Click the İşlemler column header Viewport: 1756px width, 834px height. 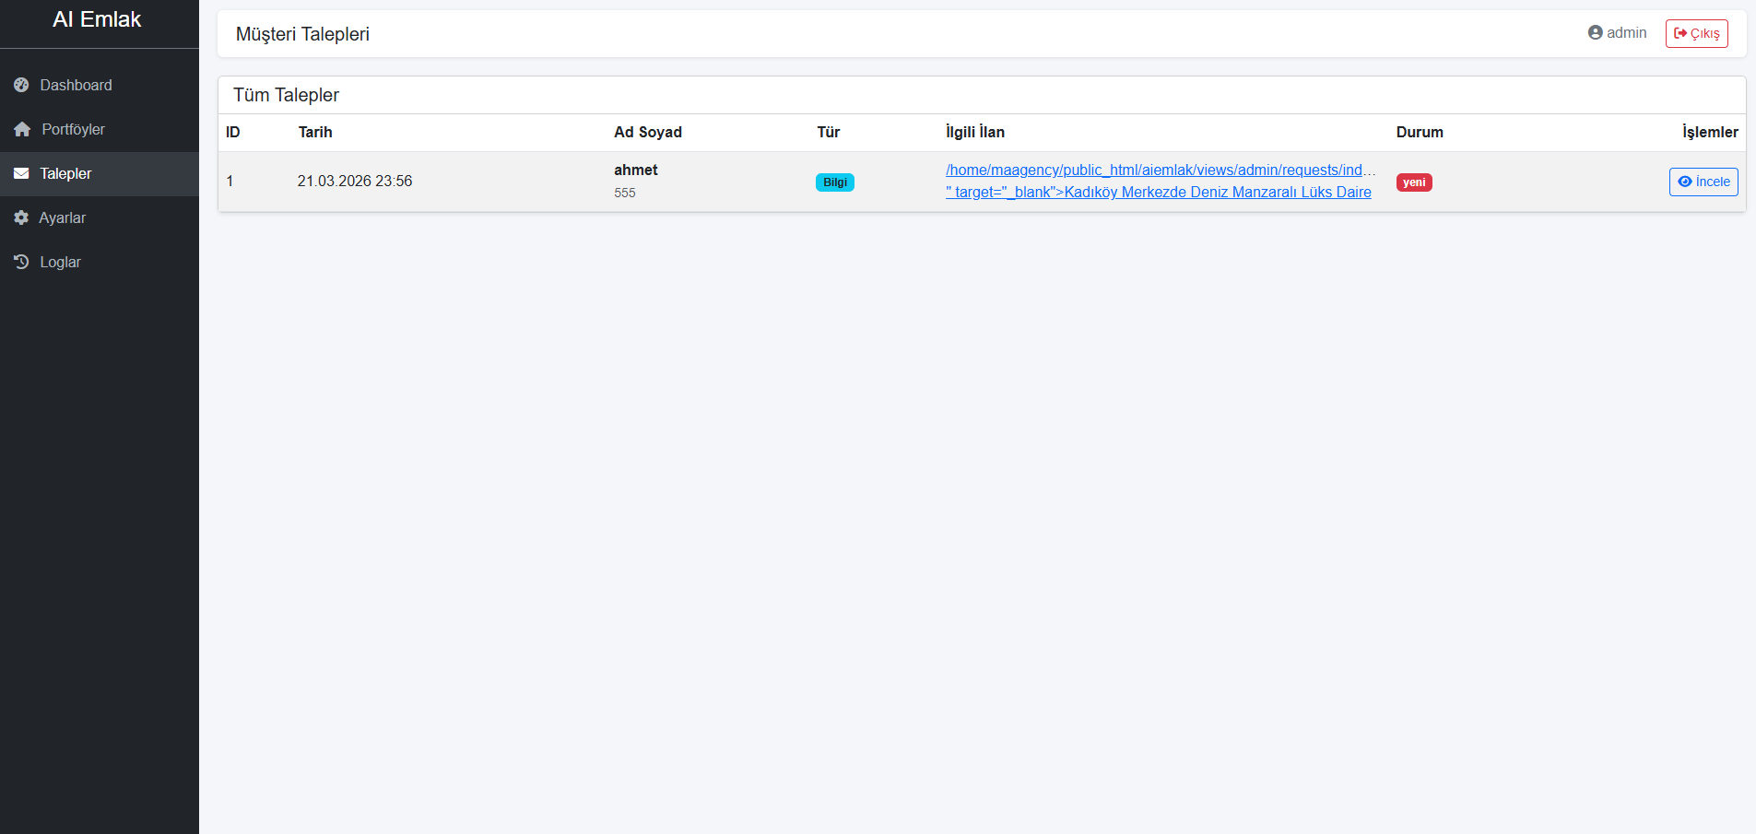1710,132
